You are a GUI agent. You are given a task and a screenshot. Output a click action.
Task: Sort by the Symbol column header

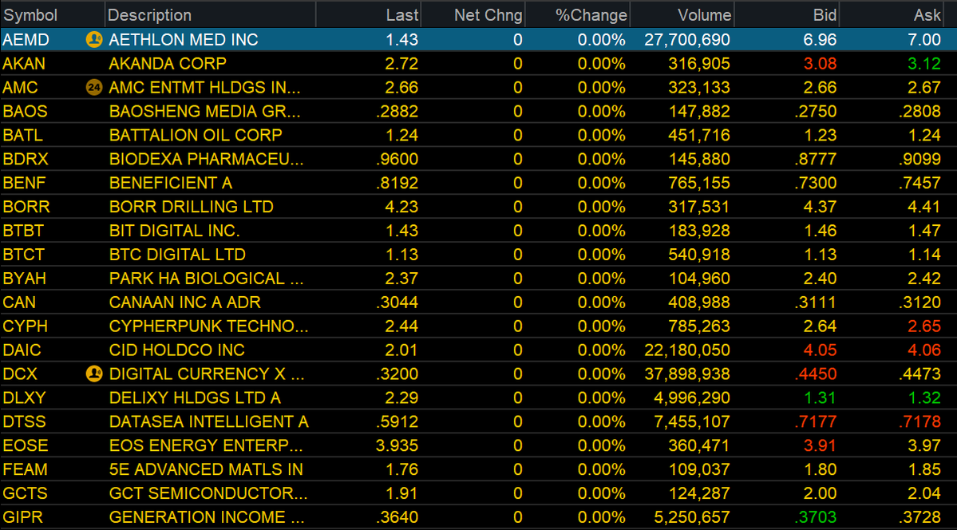[x=53, y=14]
